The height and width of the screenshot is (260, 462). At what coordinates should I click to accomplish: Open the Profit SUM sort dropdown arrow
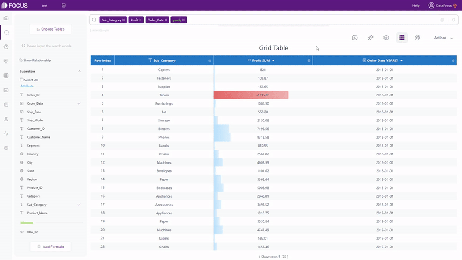click(x=273, y=61)
